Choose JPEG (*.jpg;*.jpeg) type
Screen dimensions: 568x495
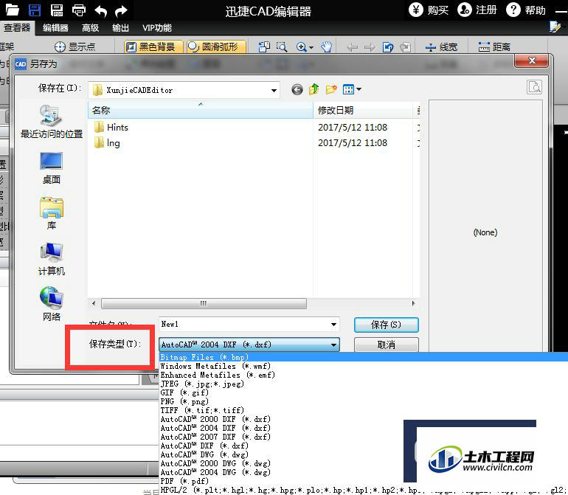point(202,384)
